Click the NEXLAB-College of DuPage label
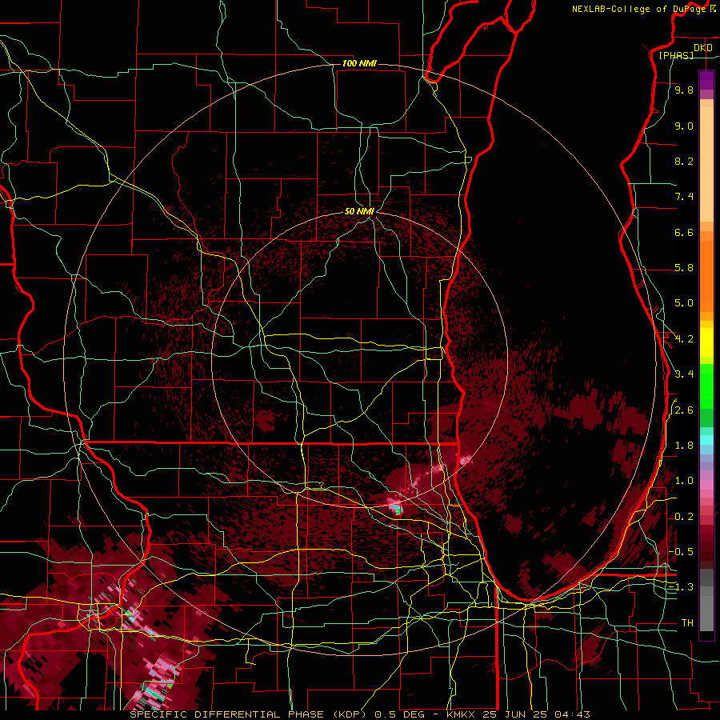 639,9
